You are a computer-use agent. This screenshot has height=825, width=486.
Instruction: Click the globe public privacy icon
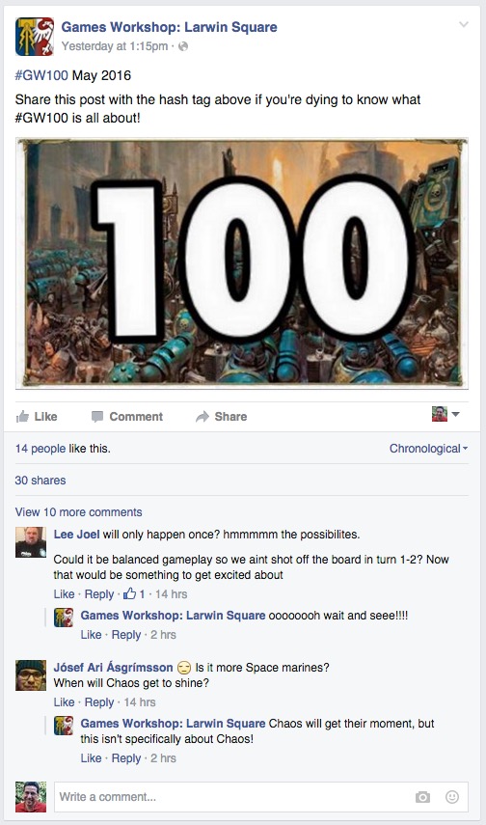pyautogui.click(x=183, y=46)
